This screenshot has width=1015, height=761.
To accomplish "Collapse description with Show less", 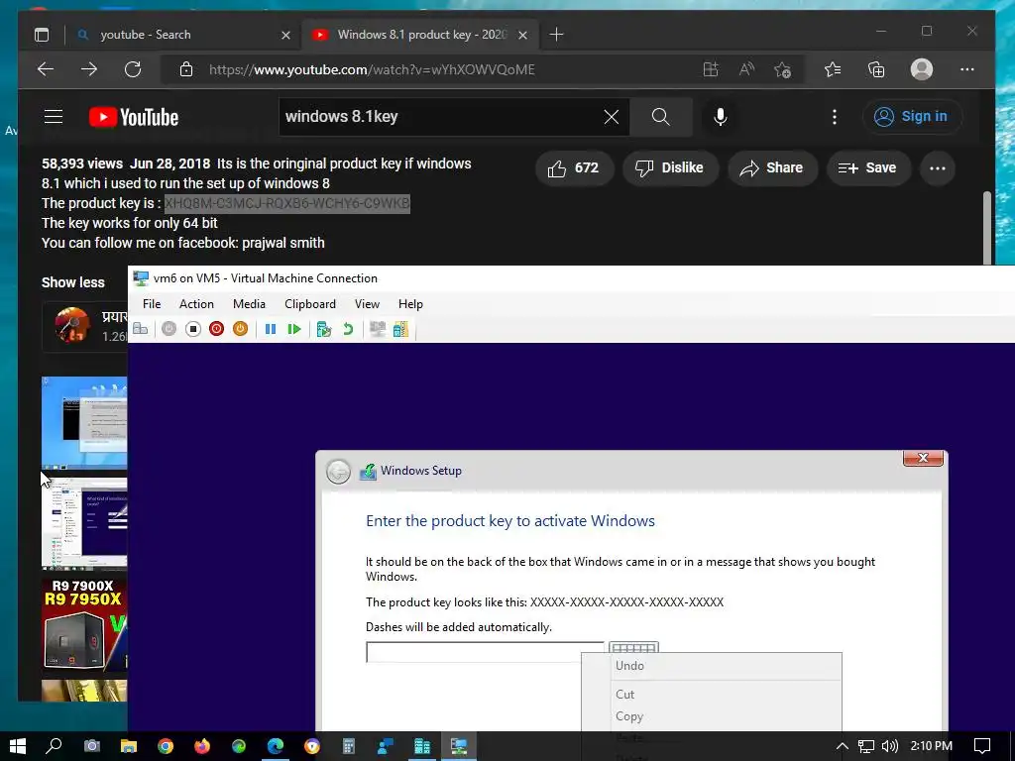I will click(72, 282).
